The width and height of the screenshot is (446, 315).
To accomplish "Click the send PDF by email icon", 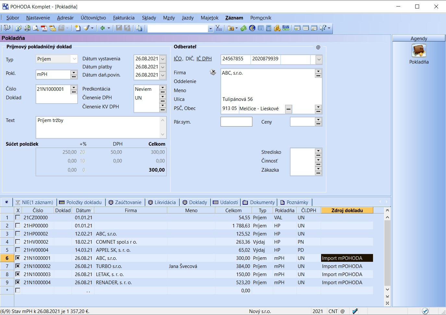I will tap(53, 28).
